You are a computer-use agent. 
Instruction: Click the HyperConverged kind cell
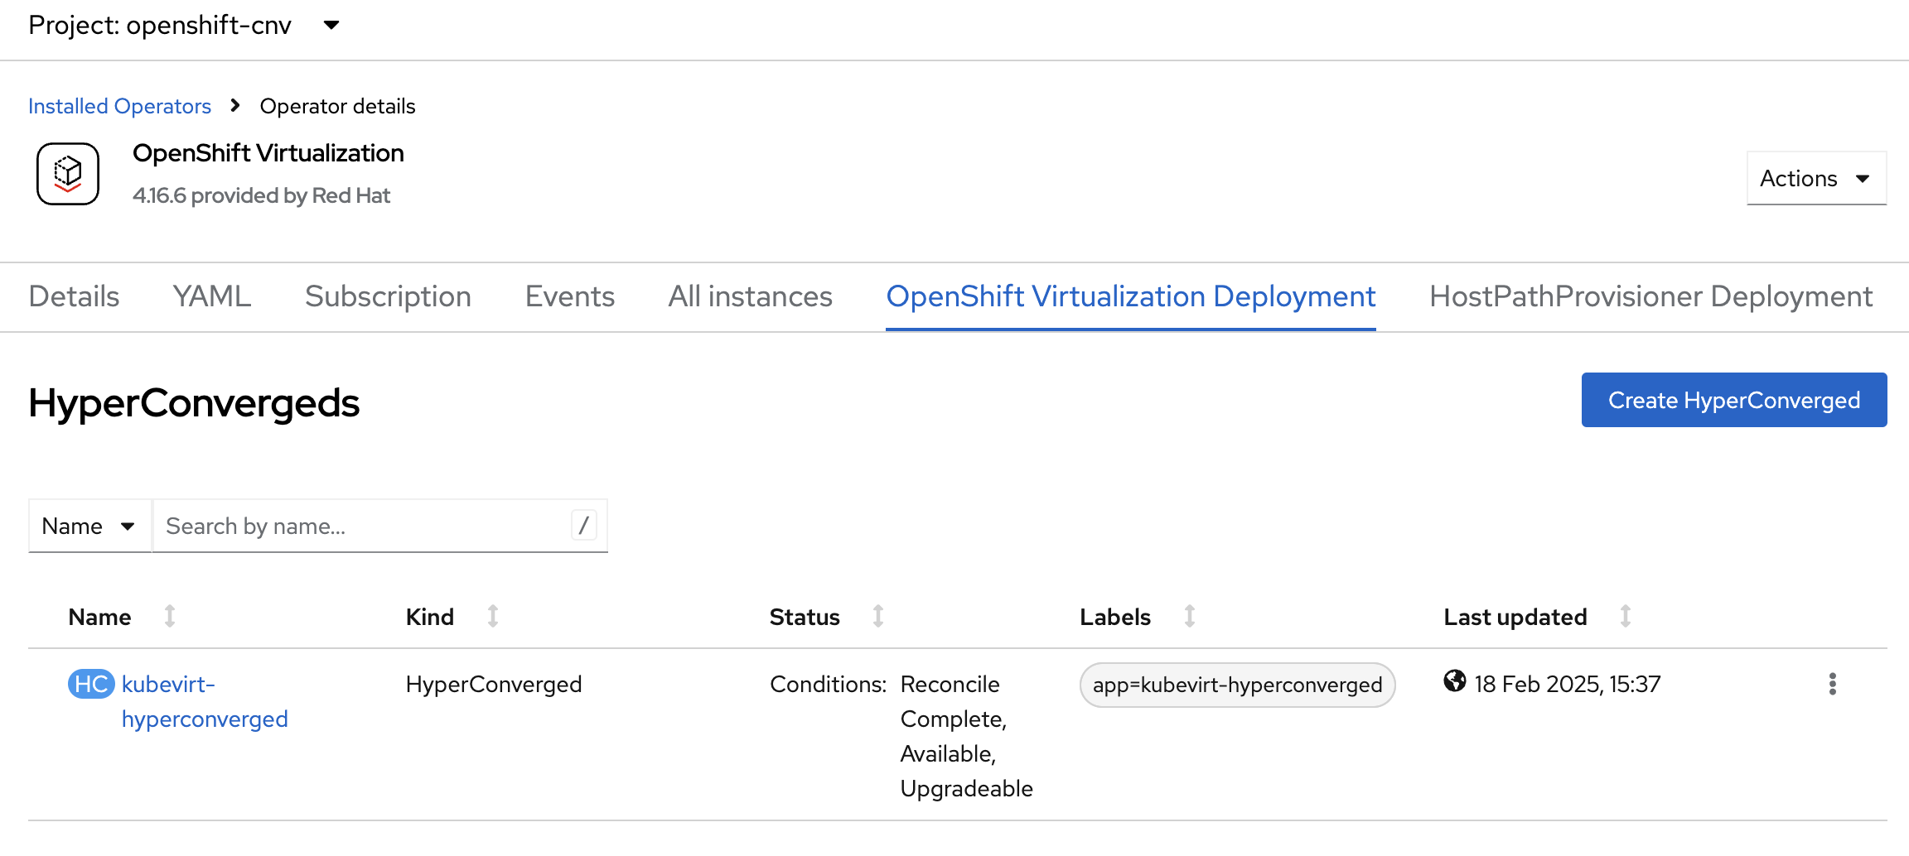point(494,684)
